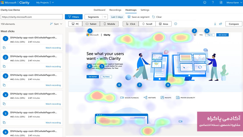
Task: Switch to Scroll heatmap mode
Action: (147, 24)
